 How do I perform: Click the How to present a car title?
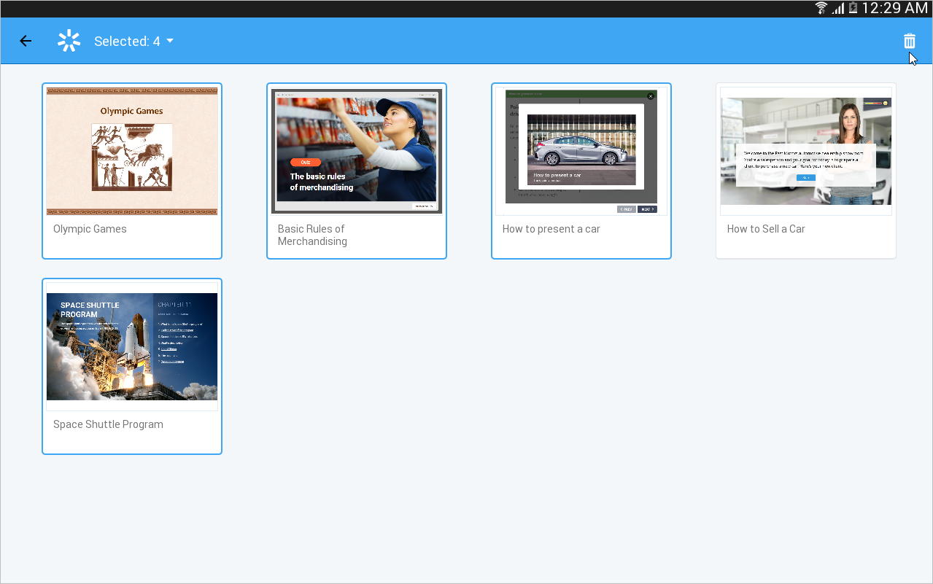[551, 229]
